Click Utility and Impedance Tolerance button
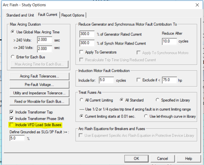Image resolution: width=204 pixels, height=165 pixels. tap(39, 93)
